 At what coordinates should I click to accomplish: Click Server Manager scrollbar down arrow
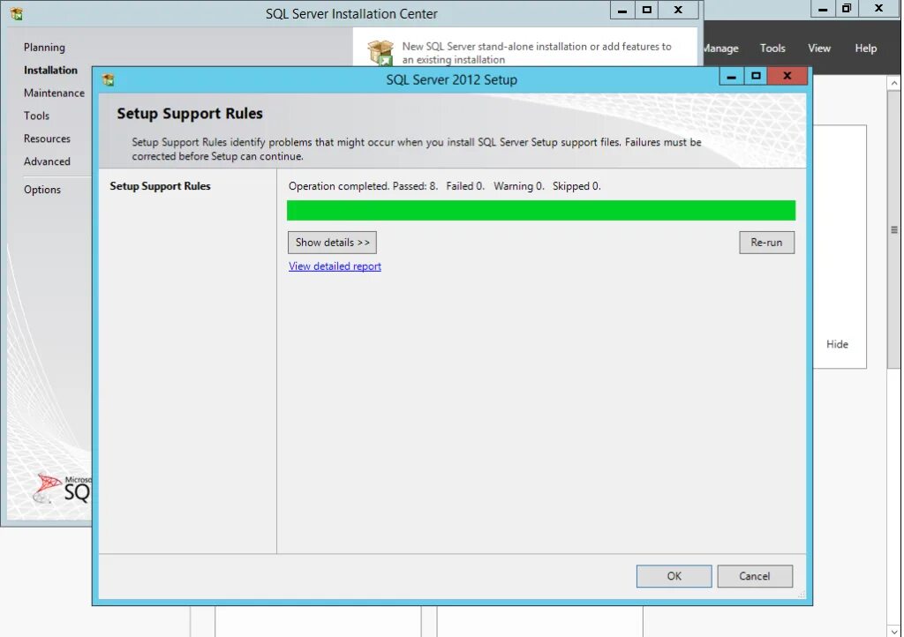coord(893,631)
